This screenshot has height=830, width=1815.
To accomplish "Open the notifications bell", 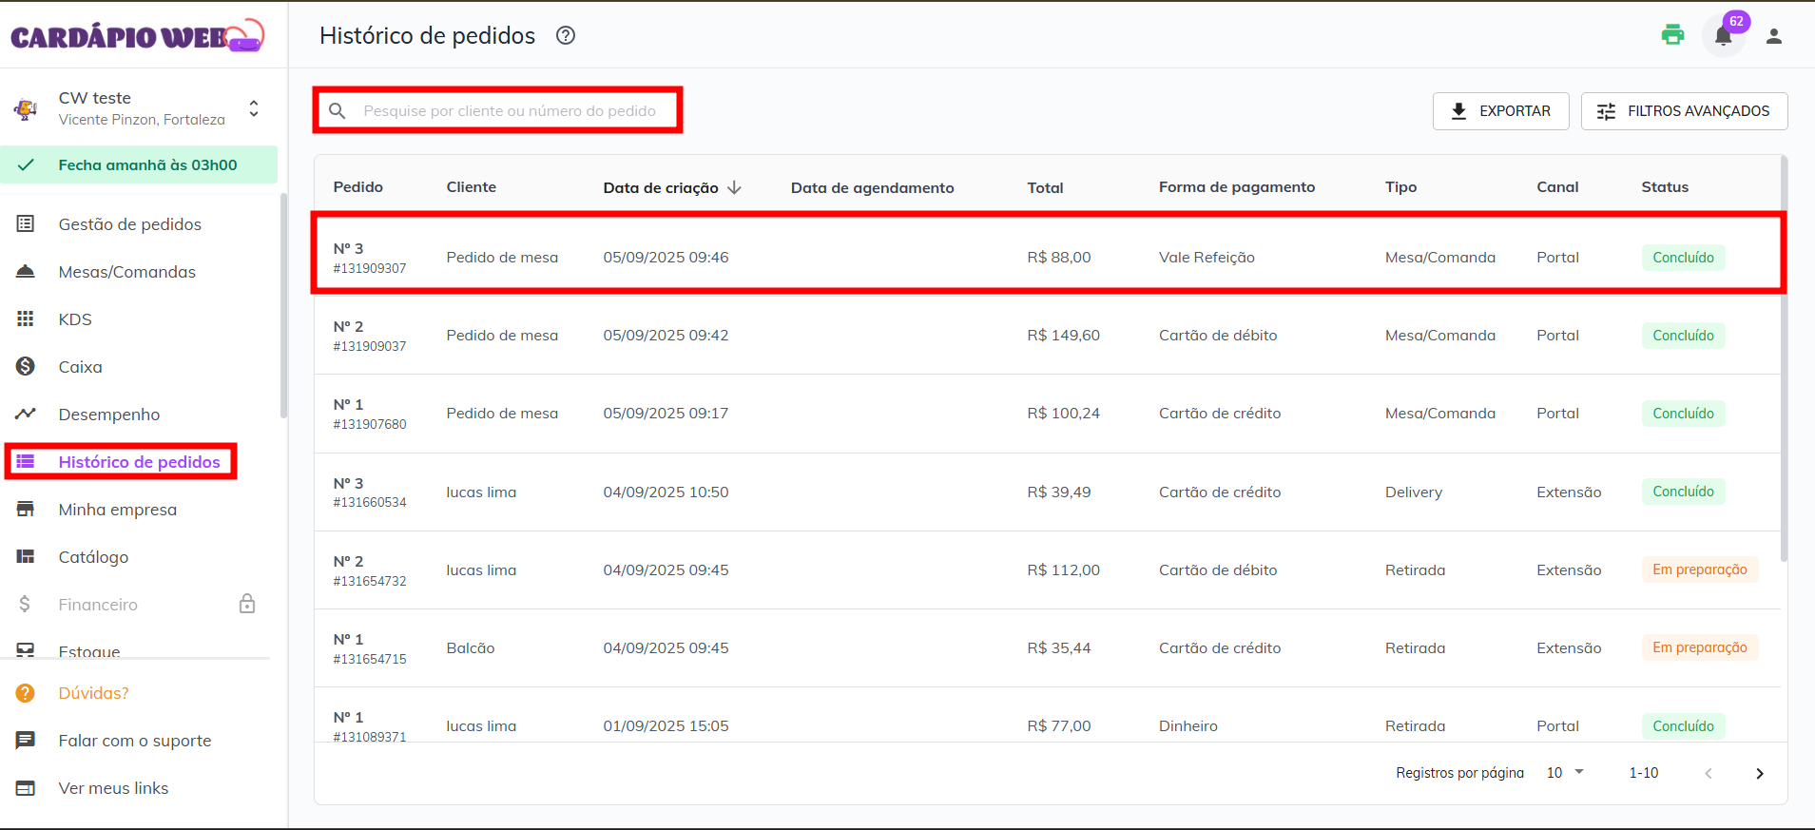I will coord(1723,37).
